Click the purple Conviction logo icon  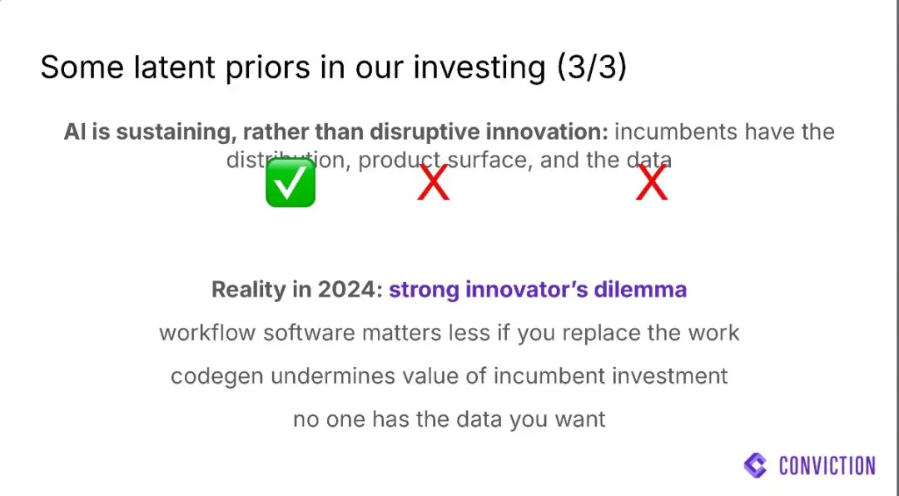pyautogui.click(x=755, y=465)
